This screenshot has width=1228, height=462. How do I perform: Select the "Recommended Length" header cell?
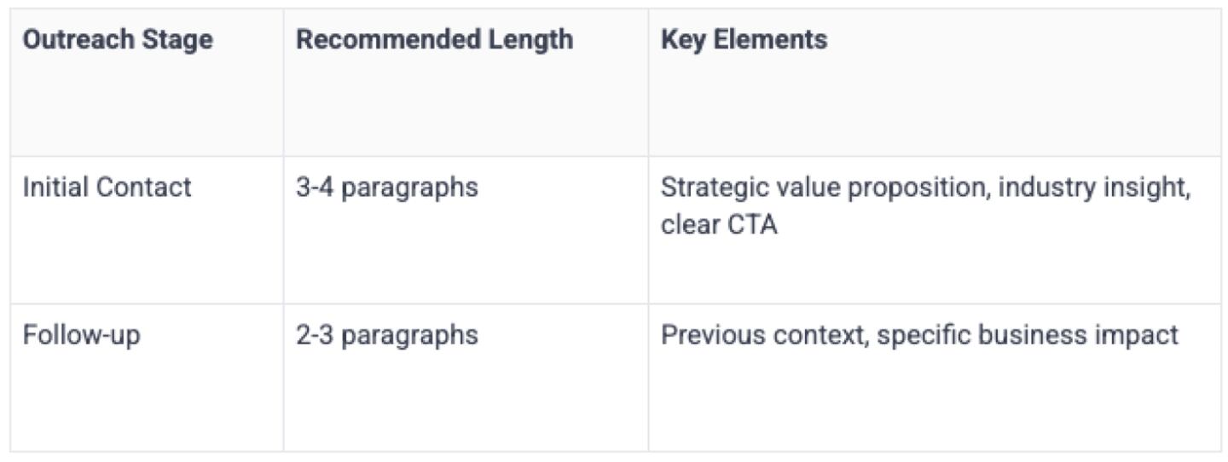coord(434,40)
